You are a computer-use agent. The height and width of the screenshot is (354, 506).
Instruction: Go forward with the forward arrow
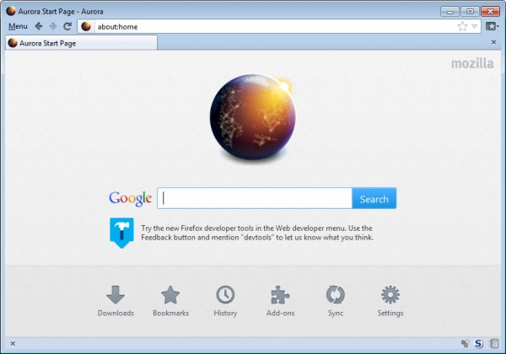click(53, 26)
